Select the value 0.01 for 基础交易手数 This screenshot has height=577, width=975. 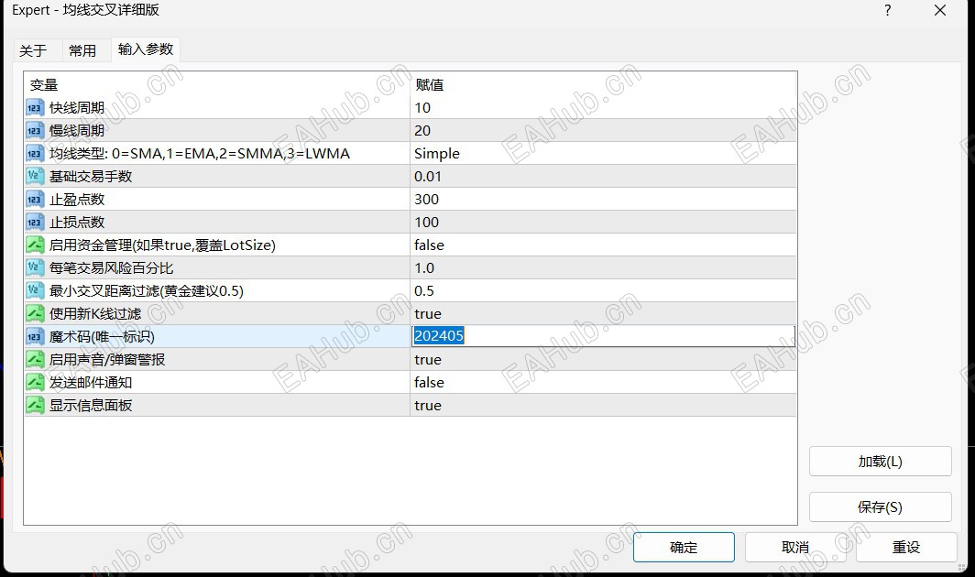coord(428,177)
